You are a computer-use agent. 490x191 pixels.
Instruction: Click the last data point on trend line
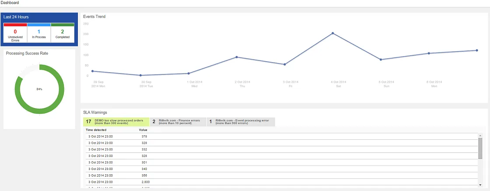477,50
